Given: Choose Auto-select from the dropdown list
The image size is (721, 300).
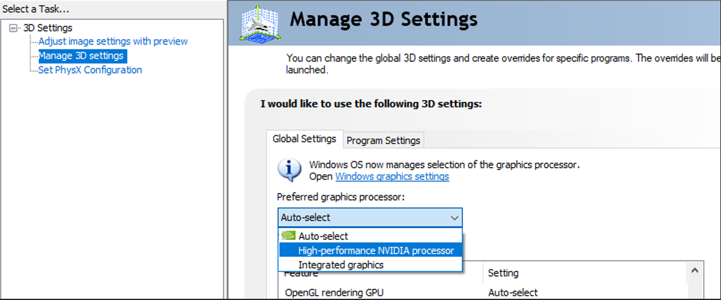Looking at the screenshot, I should coord(370,236).
